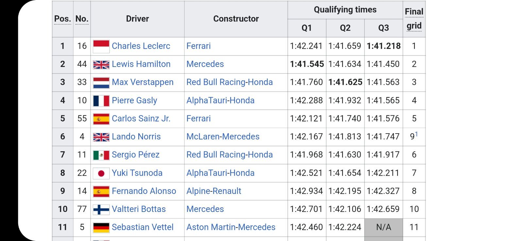Click the Pos. column header abbreviation
This screenshot has height=241, width=523.
point(62,19)
